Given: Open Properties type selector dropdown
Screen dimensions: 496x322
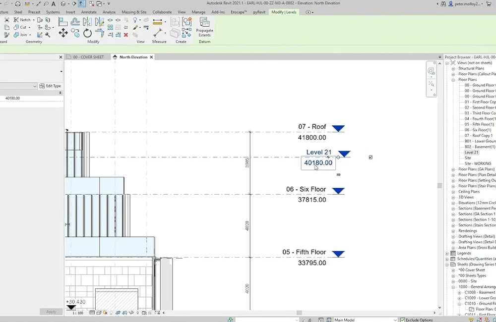Looking at the screenshot, I should (x=61, y=71).
